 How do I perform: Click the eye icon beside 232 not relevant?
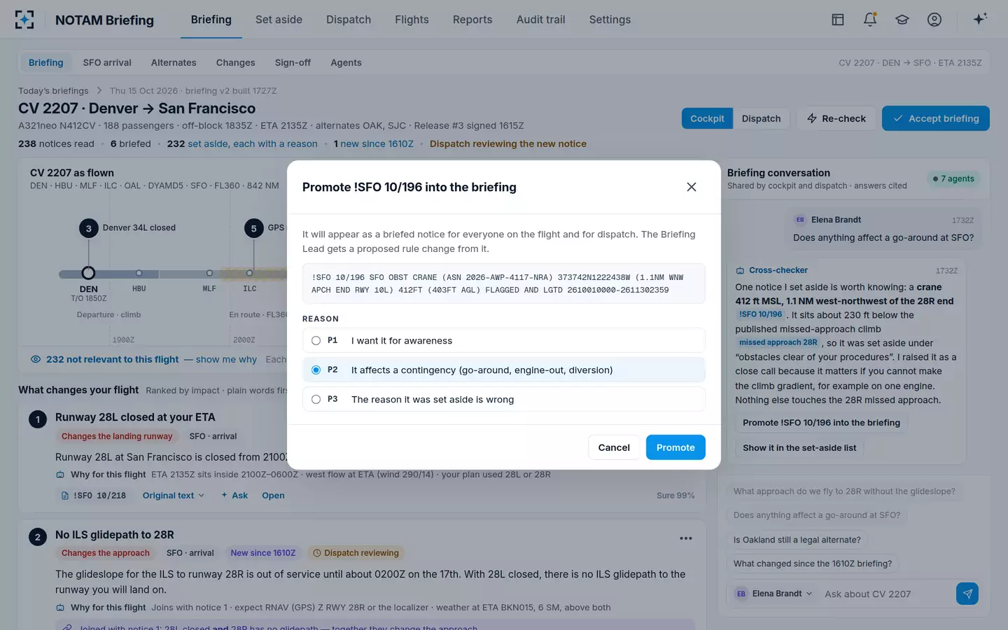tap(36, 359)
